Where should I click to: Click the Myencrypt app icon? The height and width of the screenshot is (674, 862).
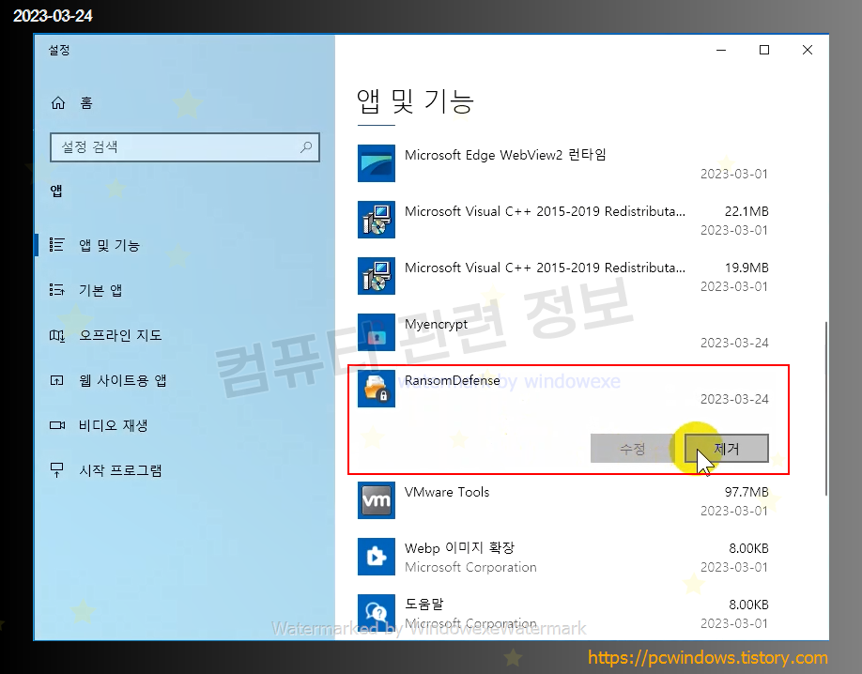tap(376, 332)
